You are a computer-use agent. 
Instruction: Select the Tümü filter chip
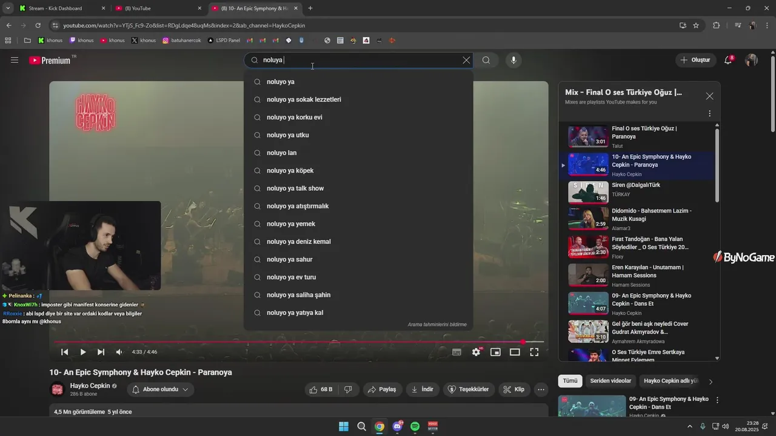tap(570, 381)
